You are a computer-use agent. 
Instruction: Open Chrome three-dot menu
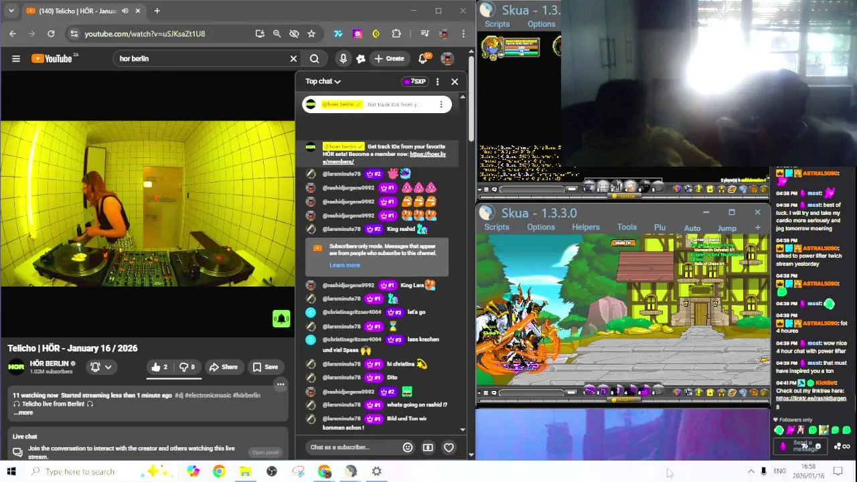click(463, 33)
